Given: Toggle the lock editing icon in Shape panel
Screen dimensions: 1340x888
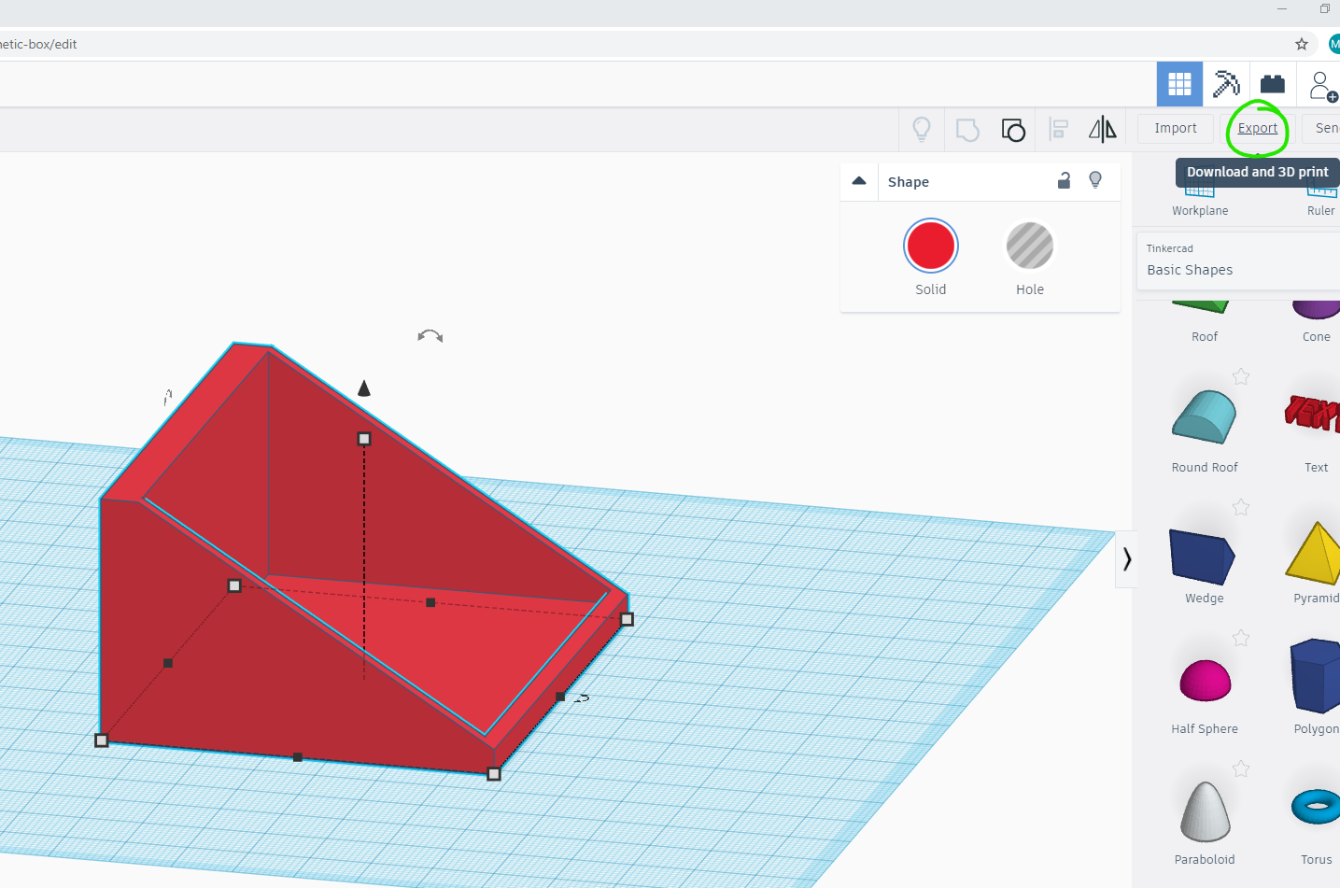Looking at the screenshot, I should [x=1064, y=180].
